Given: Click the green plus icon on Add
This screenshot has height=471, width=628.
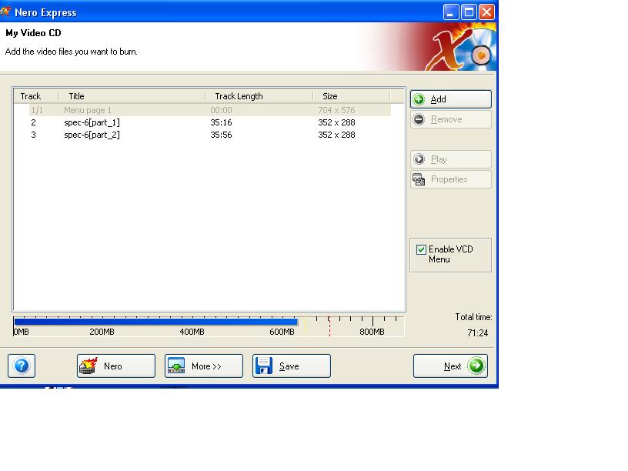Looking at the screenshot, I should (x=419, y=99).
